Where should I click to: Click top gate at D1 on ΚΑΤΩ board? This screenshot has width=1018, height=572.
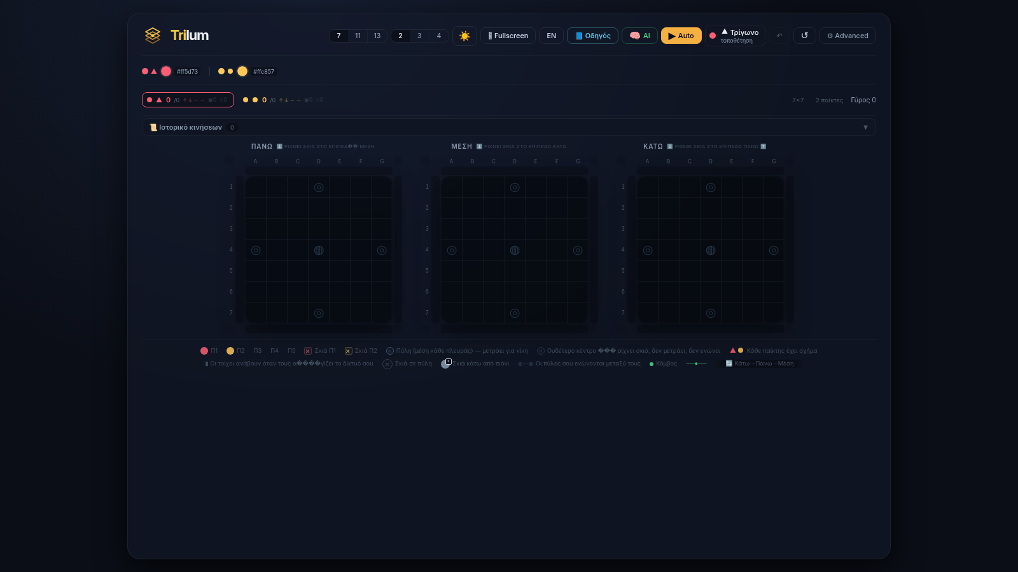pyautogui.click(x=711, y=187)
